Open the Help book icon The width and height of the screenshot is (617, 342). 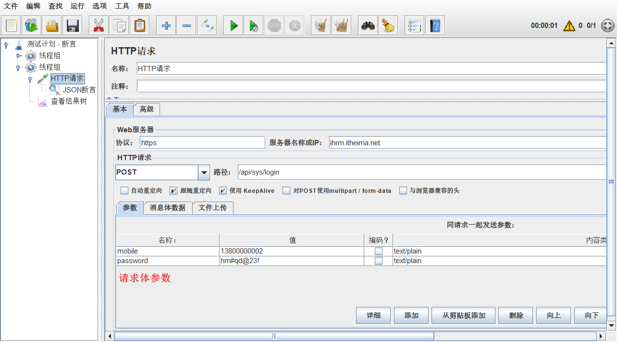tap(435, 25)
